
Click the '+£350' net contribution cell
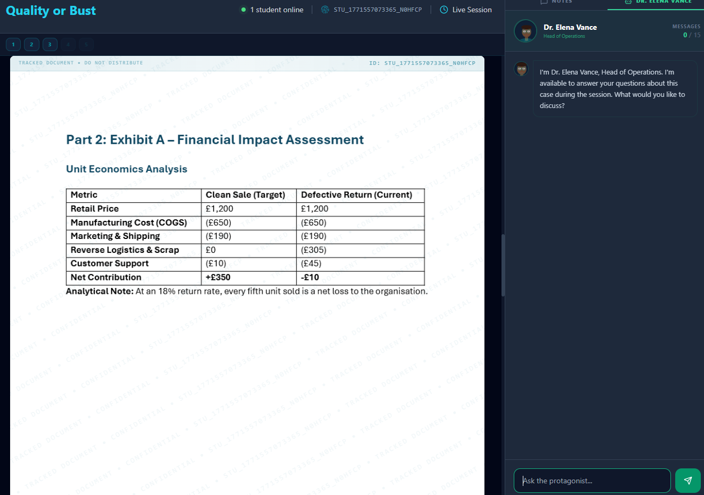click(218, 277)
